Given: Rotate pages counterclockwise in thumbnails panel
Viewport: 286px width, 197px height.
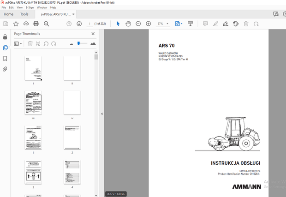Looking at the screenshot, I should (46, 43).
